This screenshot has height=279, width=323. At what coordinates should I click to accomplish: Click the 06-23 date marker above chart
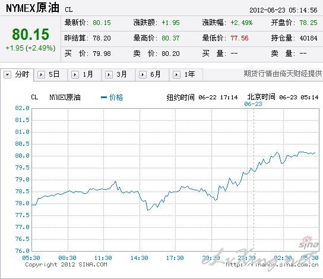point(253,104)
